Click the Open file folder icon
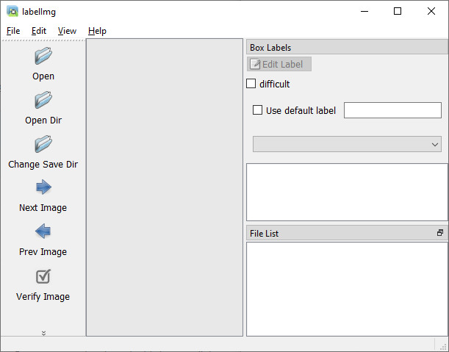This screenshot has height=352, width=449. tap(43, 56)
